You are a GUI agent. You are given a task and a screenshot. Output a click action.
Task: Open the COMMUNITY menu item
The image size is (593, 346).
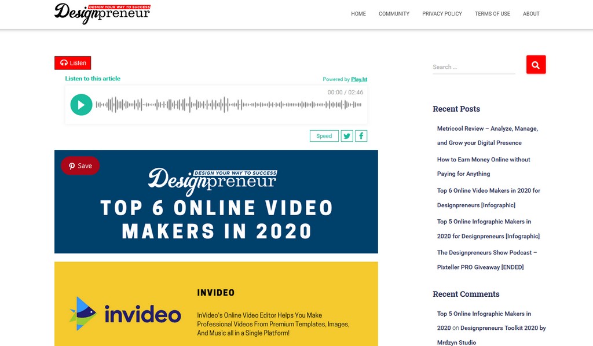coord(394,13)
